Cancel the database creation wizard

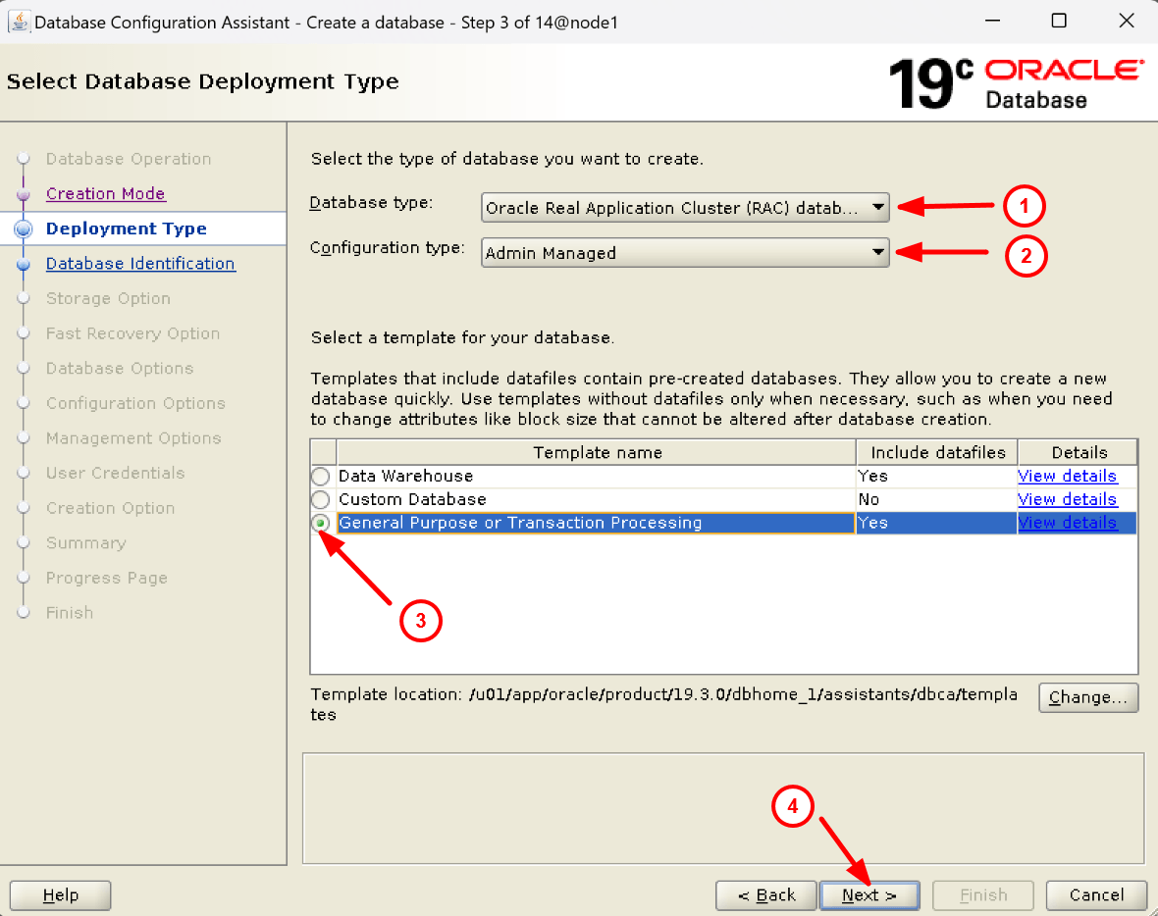pyautogui.click(x=1096, y=895)
